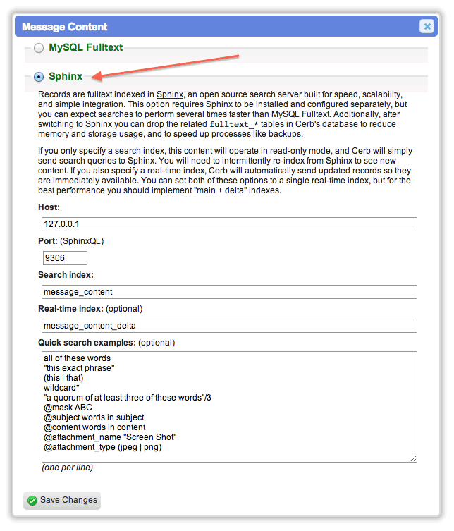Select the MySQL Fulltext radio button
The height and width of the screenshot is (531, 454).
coord(39,48)
